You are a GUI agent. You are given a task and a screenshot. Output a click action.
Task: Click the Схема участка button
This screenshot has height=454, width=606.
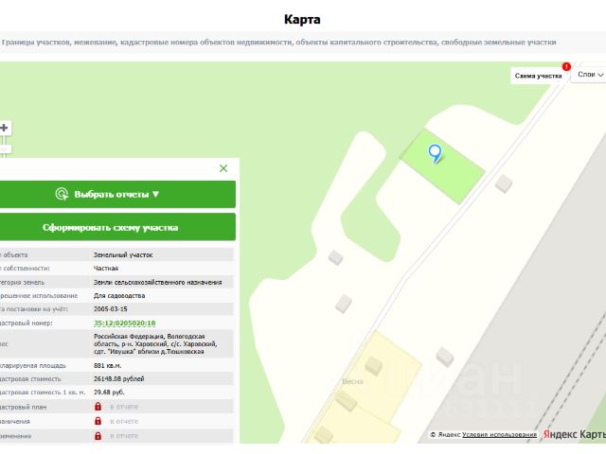[x=538, y=76]
